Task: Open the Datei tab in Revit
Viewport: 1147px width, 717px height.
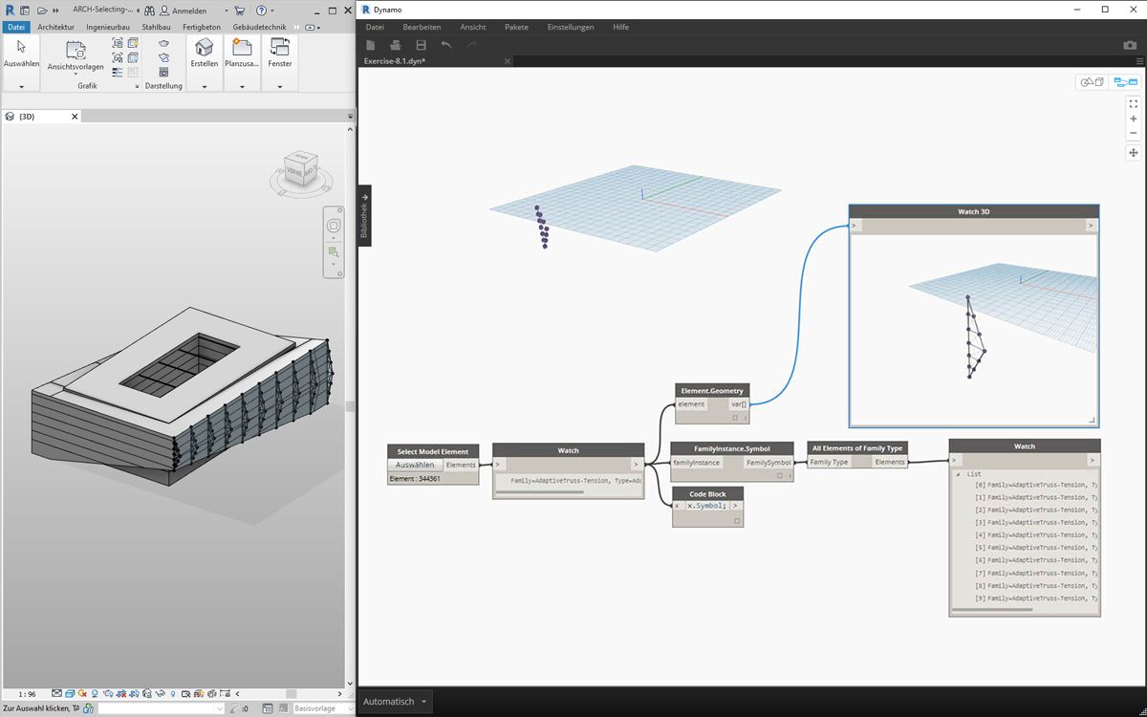Action: coord(16,27)
